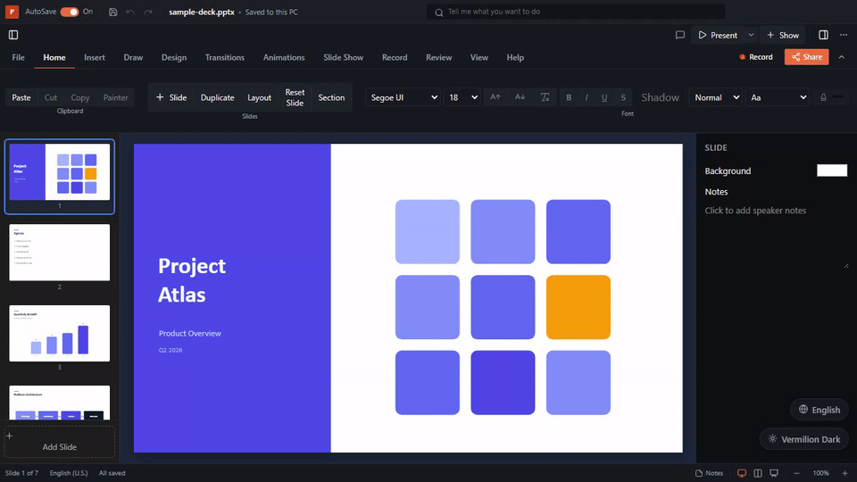This screenshot has width=857, height=482.
Task: Select slide 1 thumbnail
Action: [60, 171]
